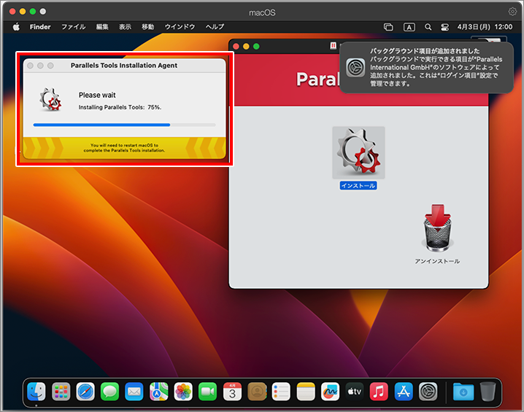The width and height of the screenshot is (524, 412).
Task: Open Downloads folder in the Dock
Action: point(463,392)
